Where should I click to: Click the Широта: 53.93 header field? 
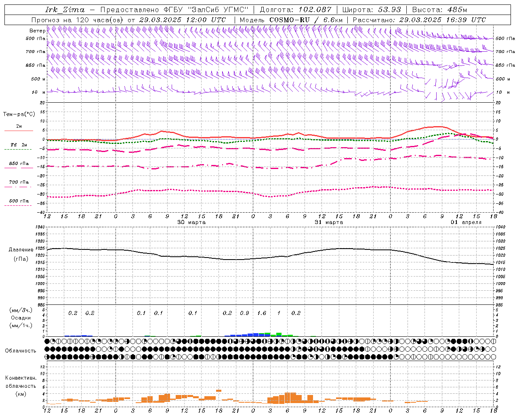pos(372,10)
